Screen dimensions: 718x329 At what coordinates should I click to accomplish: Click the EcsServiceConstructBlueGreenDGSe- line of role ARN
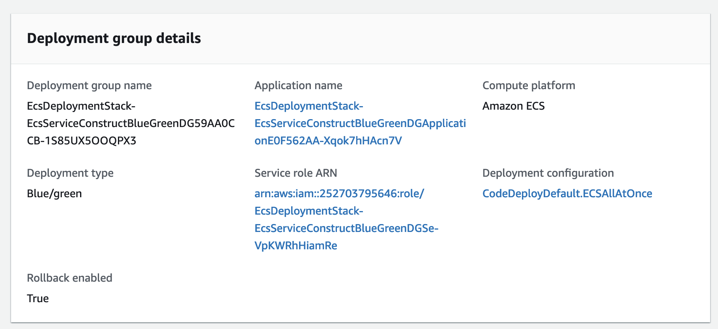tap(346, 228)
